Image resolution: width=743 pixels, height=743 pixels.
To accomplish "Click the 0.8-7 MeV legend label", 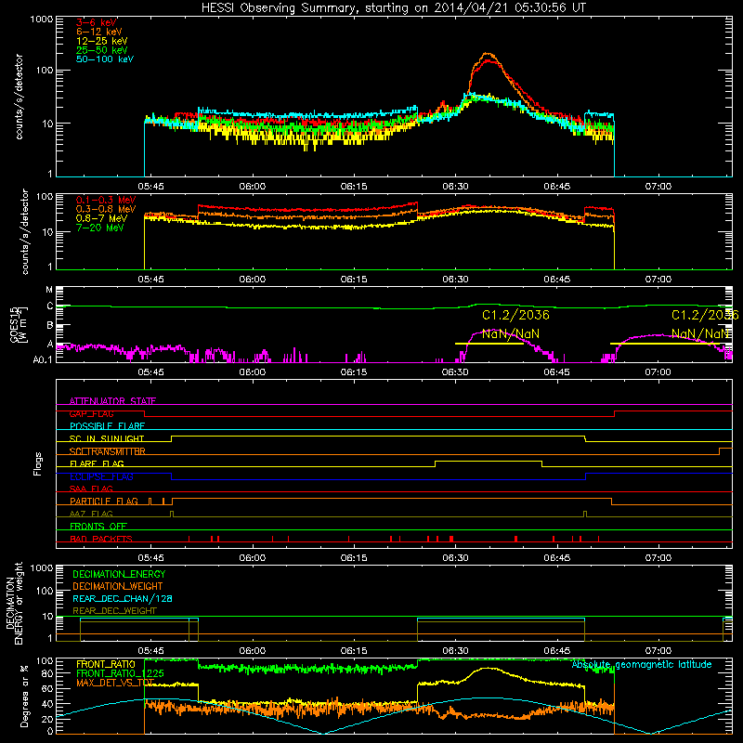I will click(x=101, y=218).
